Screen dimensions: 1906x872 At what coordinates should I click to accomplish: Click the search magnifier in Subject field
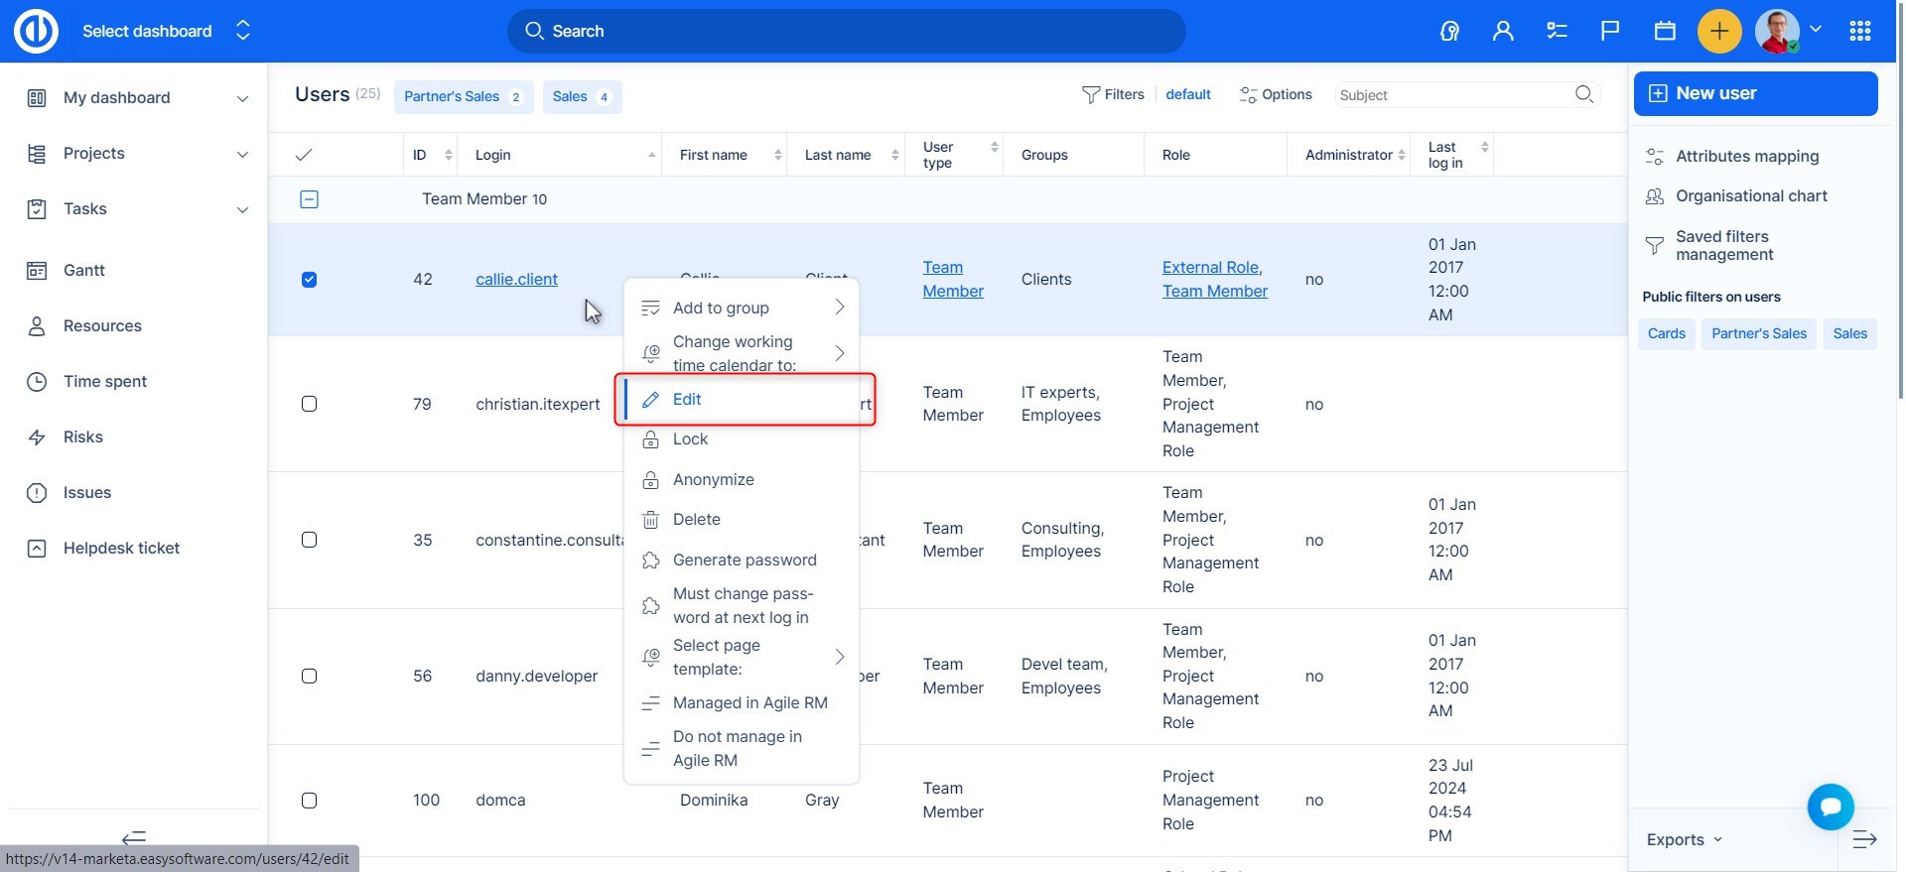pos(1584,94)
